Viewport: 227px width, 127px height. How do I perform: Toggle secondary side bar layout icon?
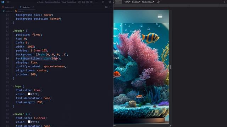pyautogui.click(x=88, y=2)
